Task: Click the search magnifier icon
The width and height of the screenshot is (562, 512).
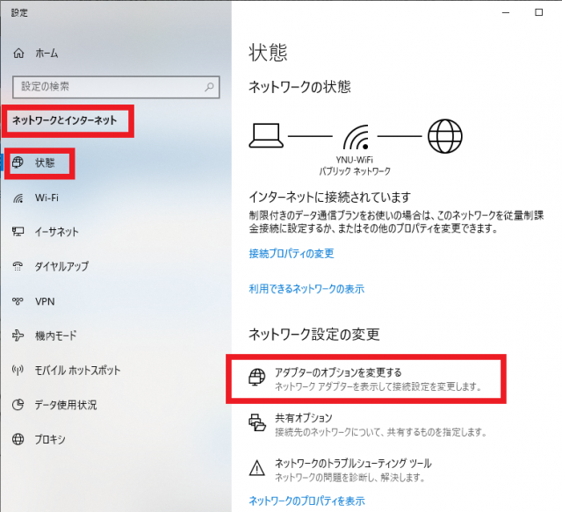Action: (209, 87)
